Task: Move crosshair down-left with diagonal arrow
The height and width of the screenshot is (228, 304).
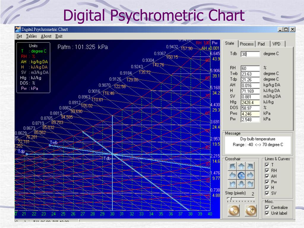Action: (x=233, y=184)
